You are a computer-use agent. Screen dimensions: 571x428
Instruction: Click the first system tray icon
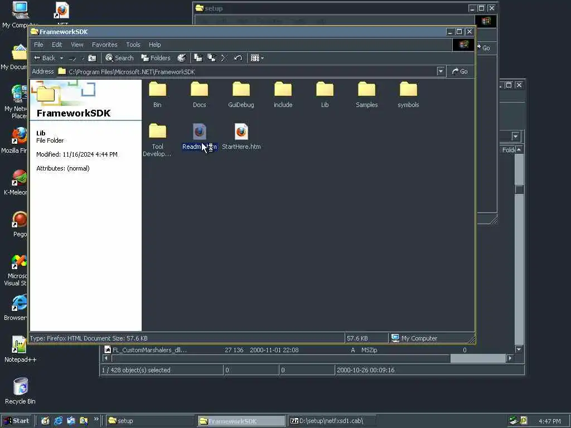click(x=513, y=421)
